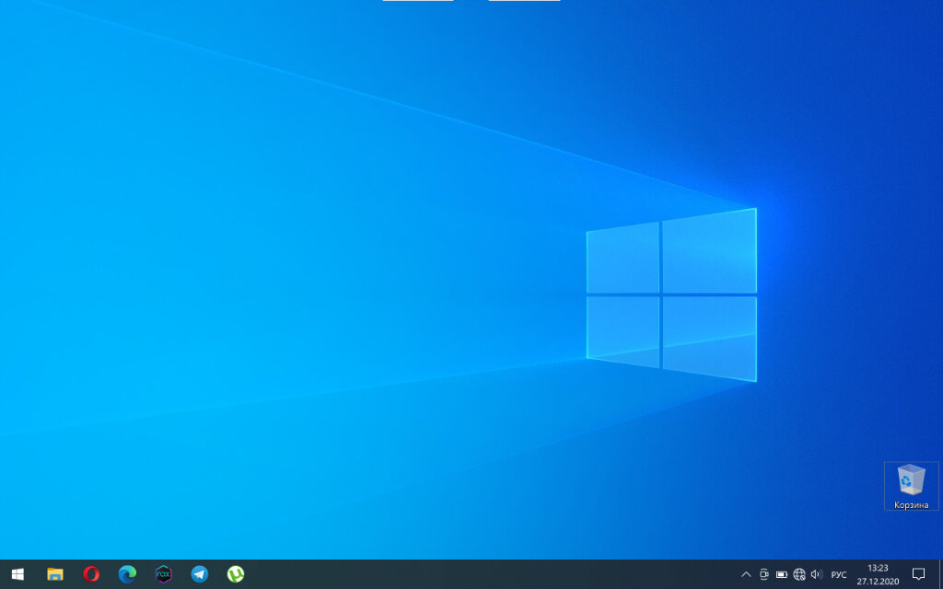Expand hidden system tray icons
The width and height of the screenshot is (943, 589).
(x=746, y=574)
